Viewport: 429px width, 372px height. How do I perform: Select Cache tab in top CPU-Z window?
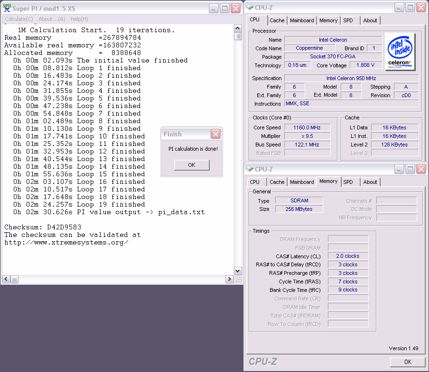pyautogui.click(x=277, y=20)
